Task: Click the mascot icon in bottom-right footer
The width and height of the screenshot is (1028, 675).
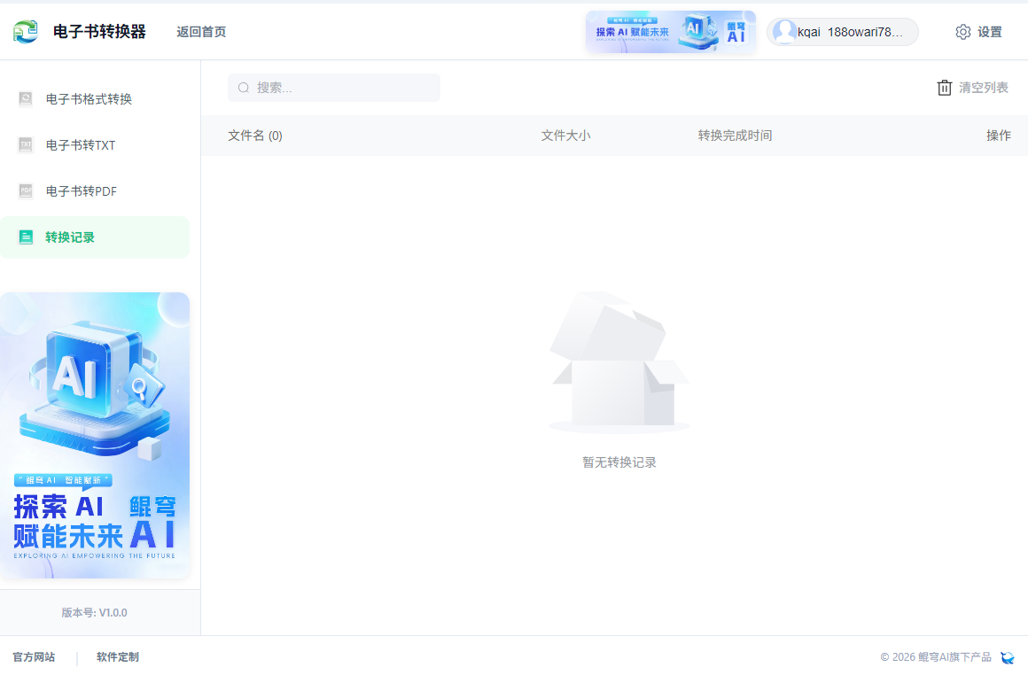Action: tap(1008, 657)
